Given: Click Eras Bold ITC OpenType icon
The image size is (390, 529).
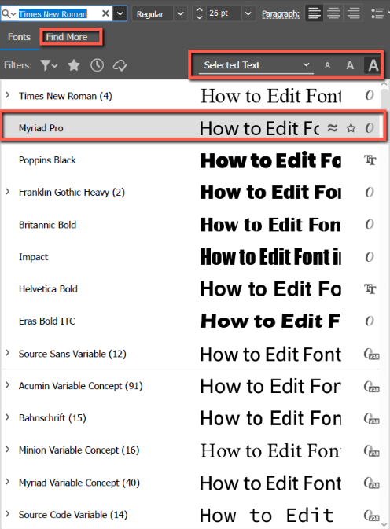Looking at the screenshot, I should (x=370, y=321).
